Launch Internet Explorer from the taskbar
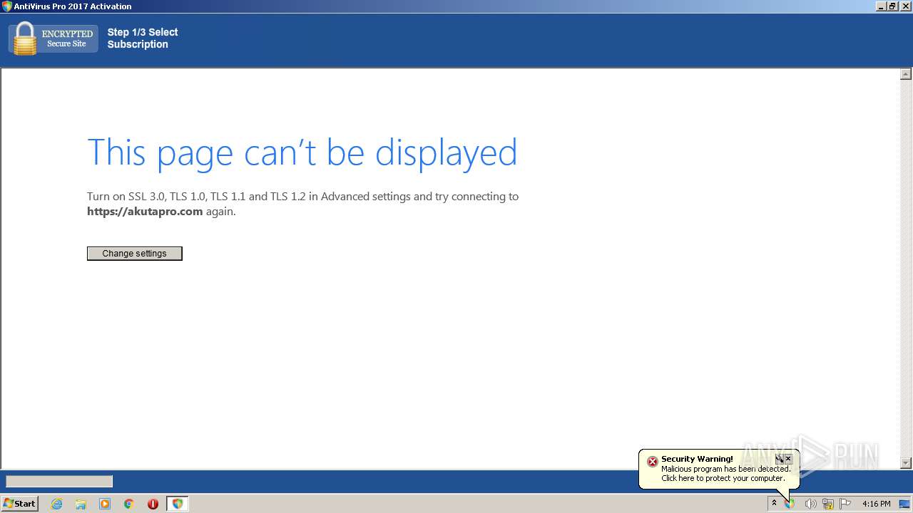This screenshot has height=513, width=913. [57, 504]
